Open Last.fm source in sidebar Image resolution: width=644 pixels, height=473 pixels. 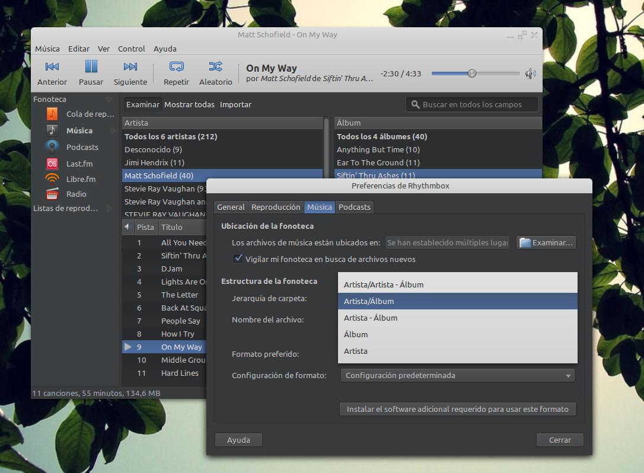point(69,164)
